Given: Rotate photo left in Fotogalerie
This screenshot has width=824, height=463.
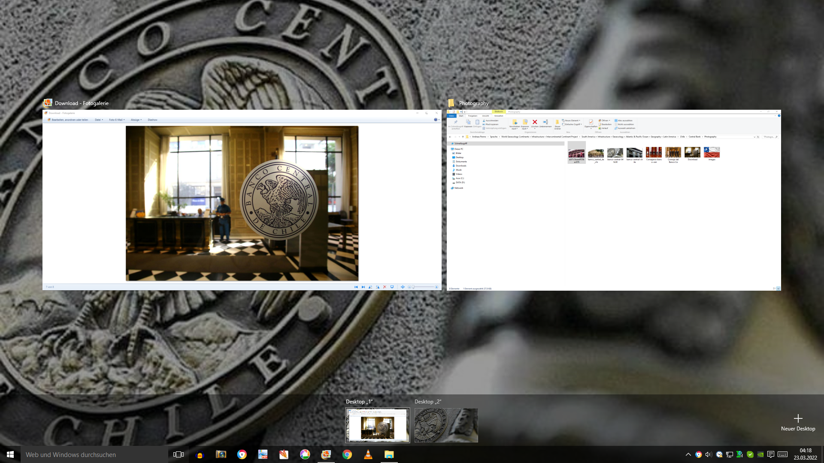Looking at the screenshot, I should 370,287.
